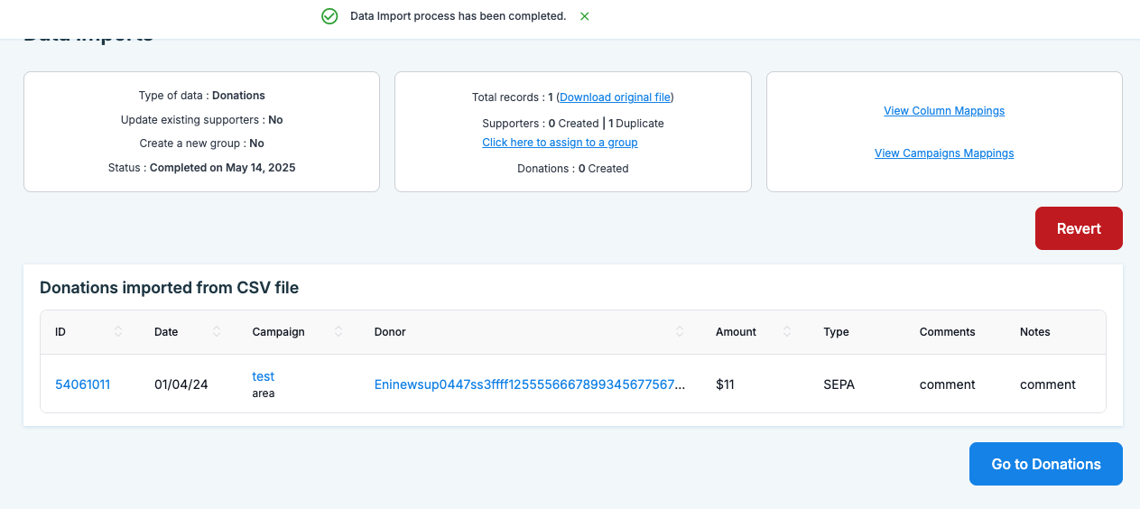Select 'Update existing supporters : No' text
The image size is (1140, 509).
[201, 120]
